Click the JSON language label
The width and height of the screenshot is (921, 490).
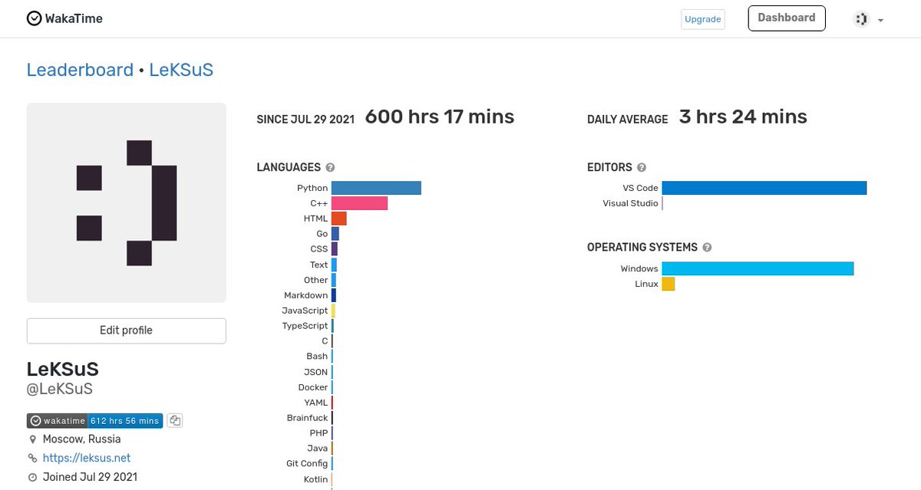pyautogui.click(x=316, y=372)
